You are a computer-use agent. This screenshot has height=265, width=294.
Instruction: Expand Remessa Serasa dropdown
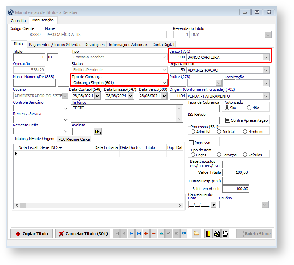tap(66, 120)
